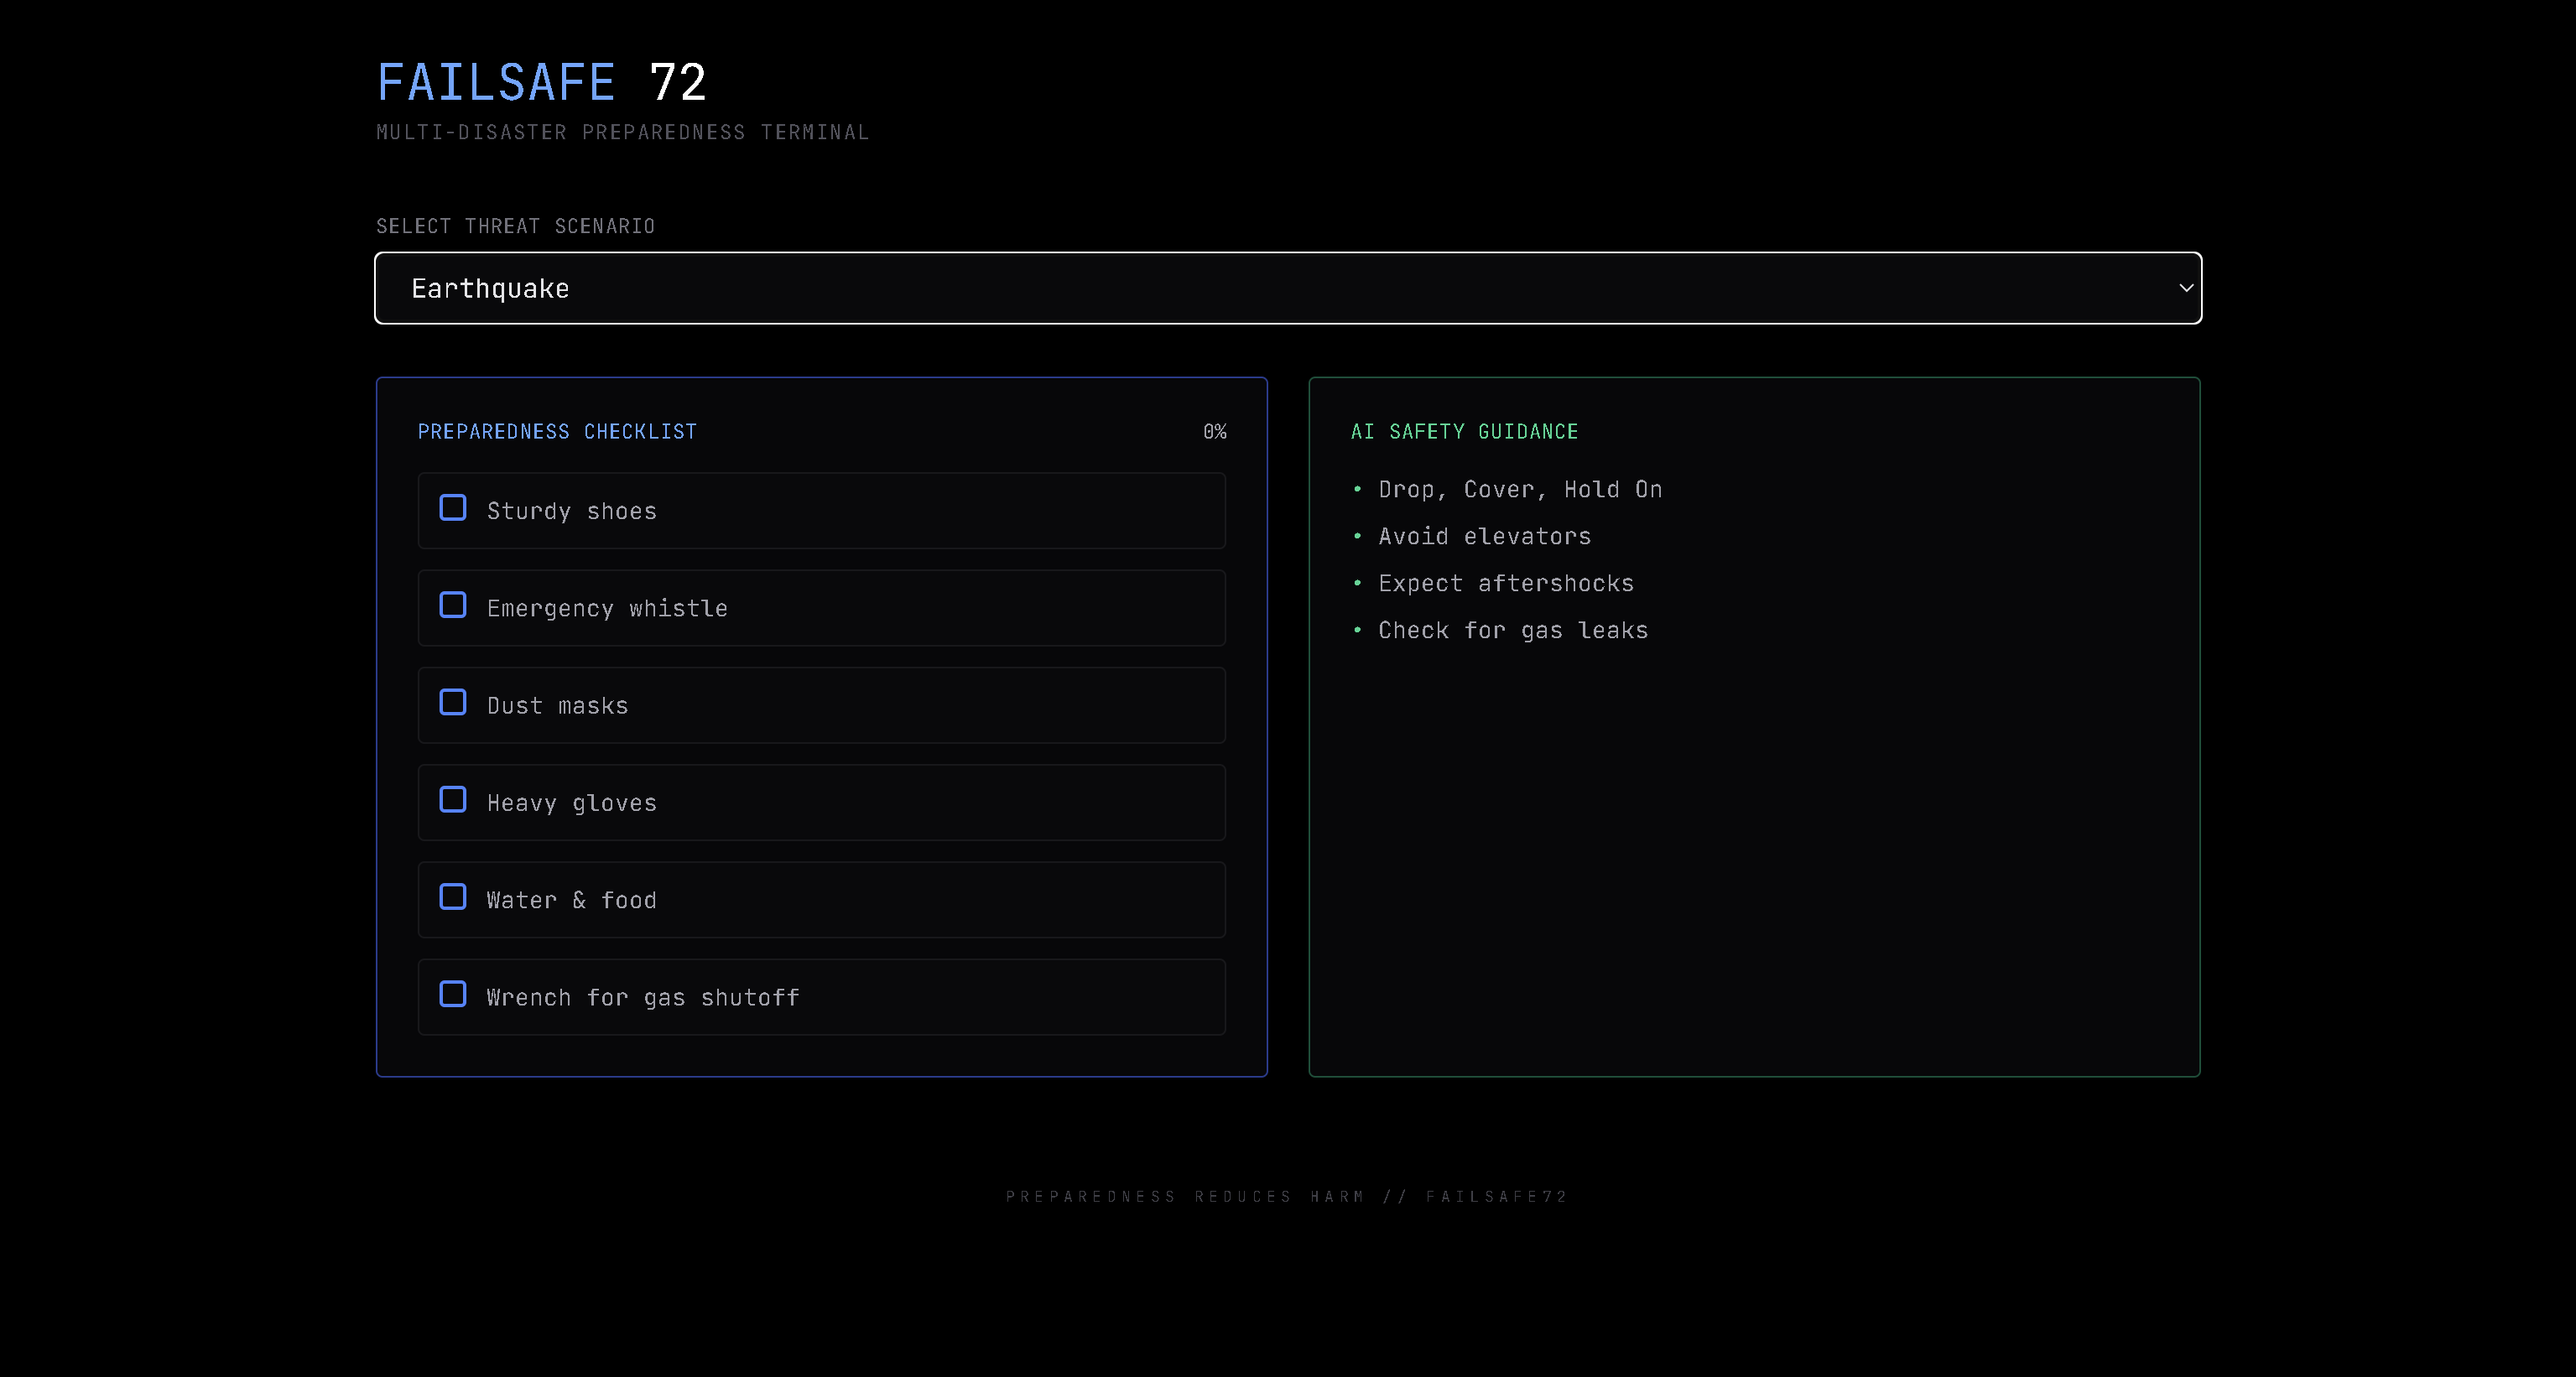The image size is (2576, 1377).
Task: Click the Drop, Cover, Hold On tip
Action: tap(1519, 490)
